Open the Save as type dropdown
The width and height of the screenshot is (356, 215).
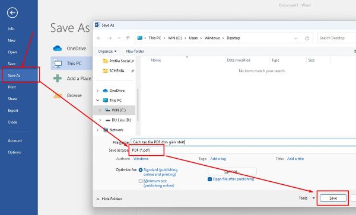coord(243,150)
